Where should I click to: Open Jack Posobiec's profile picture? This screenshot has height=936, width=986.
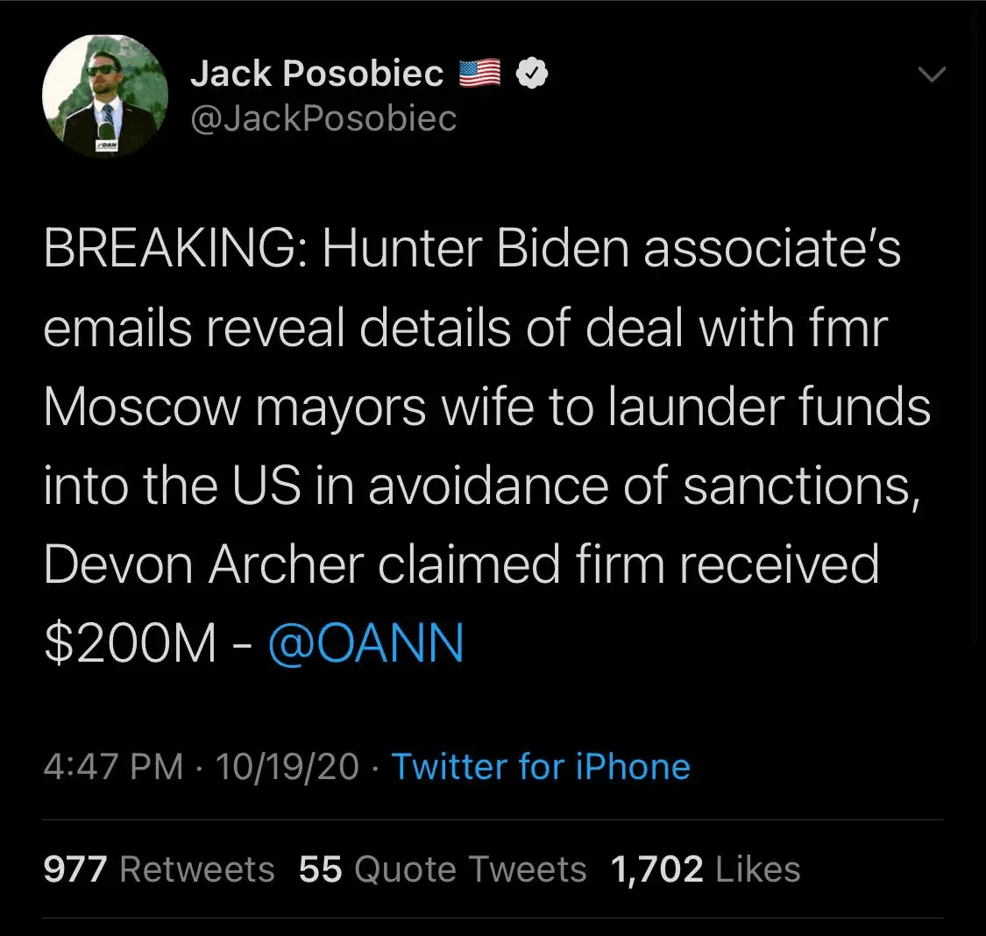click(105, 98)
